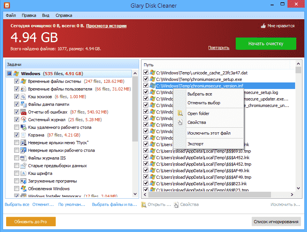Click the task list vertical scrollbar
The width and height of the screenshot is (307, 232).
pyautogui.click(x=135, y=115)
